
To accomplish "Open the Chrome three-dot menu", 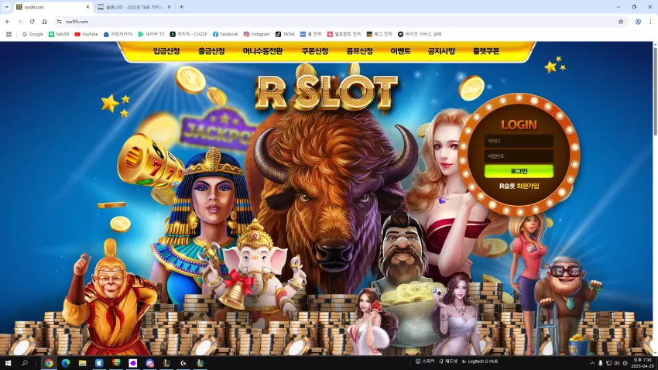I will coord(650,22).
